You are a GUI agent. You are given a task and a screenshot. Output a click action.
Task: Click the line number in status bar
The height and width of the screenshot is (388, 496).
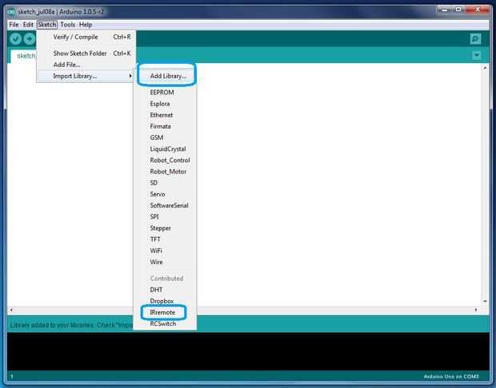(12, 376)
